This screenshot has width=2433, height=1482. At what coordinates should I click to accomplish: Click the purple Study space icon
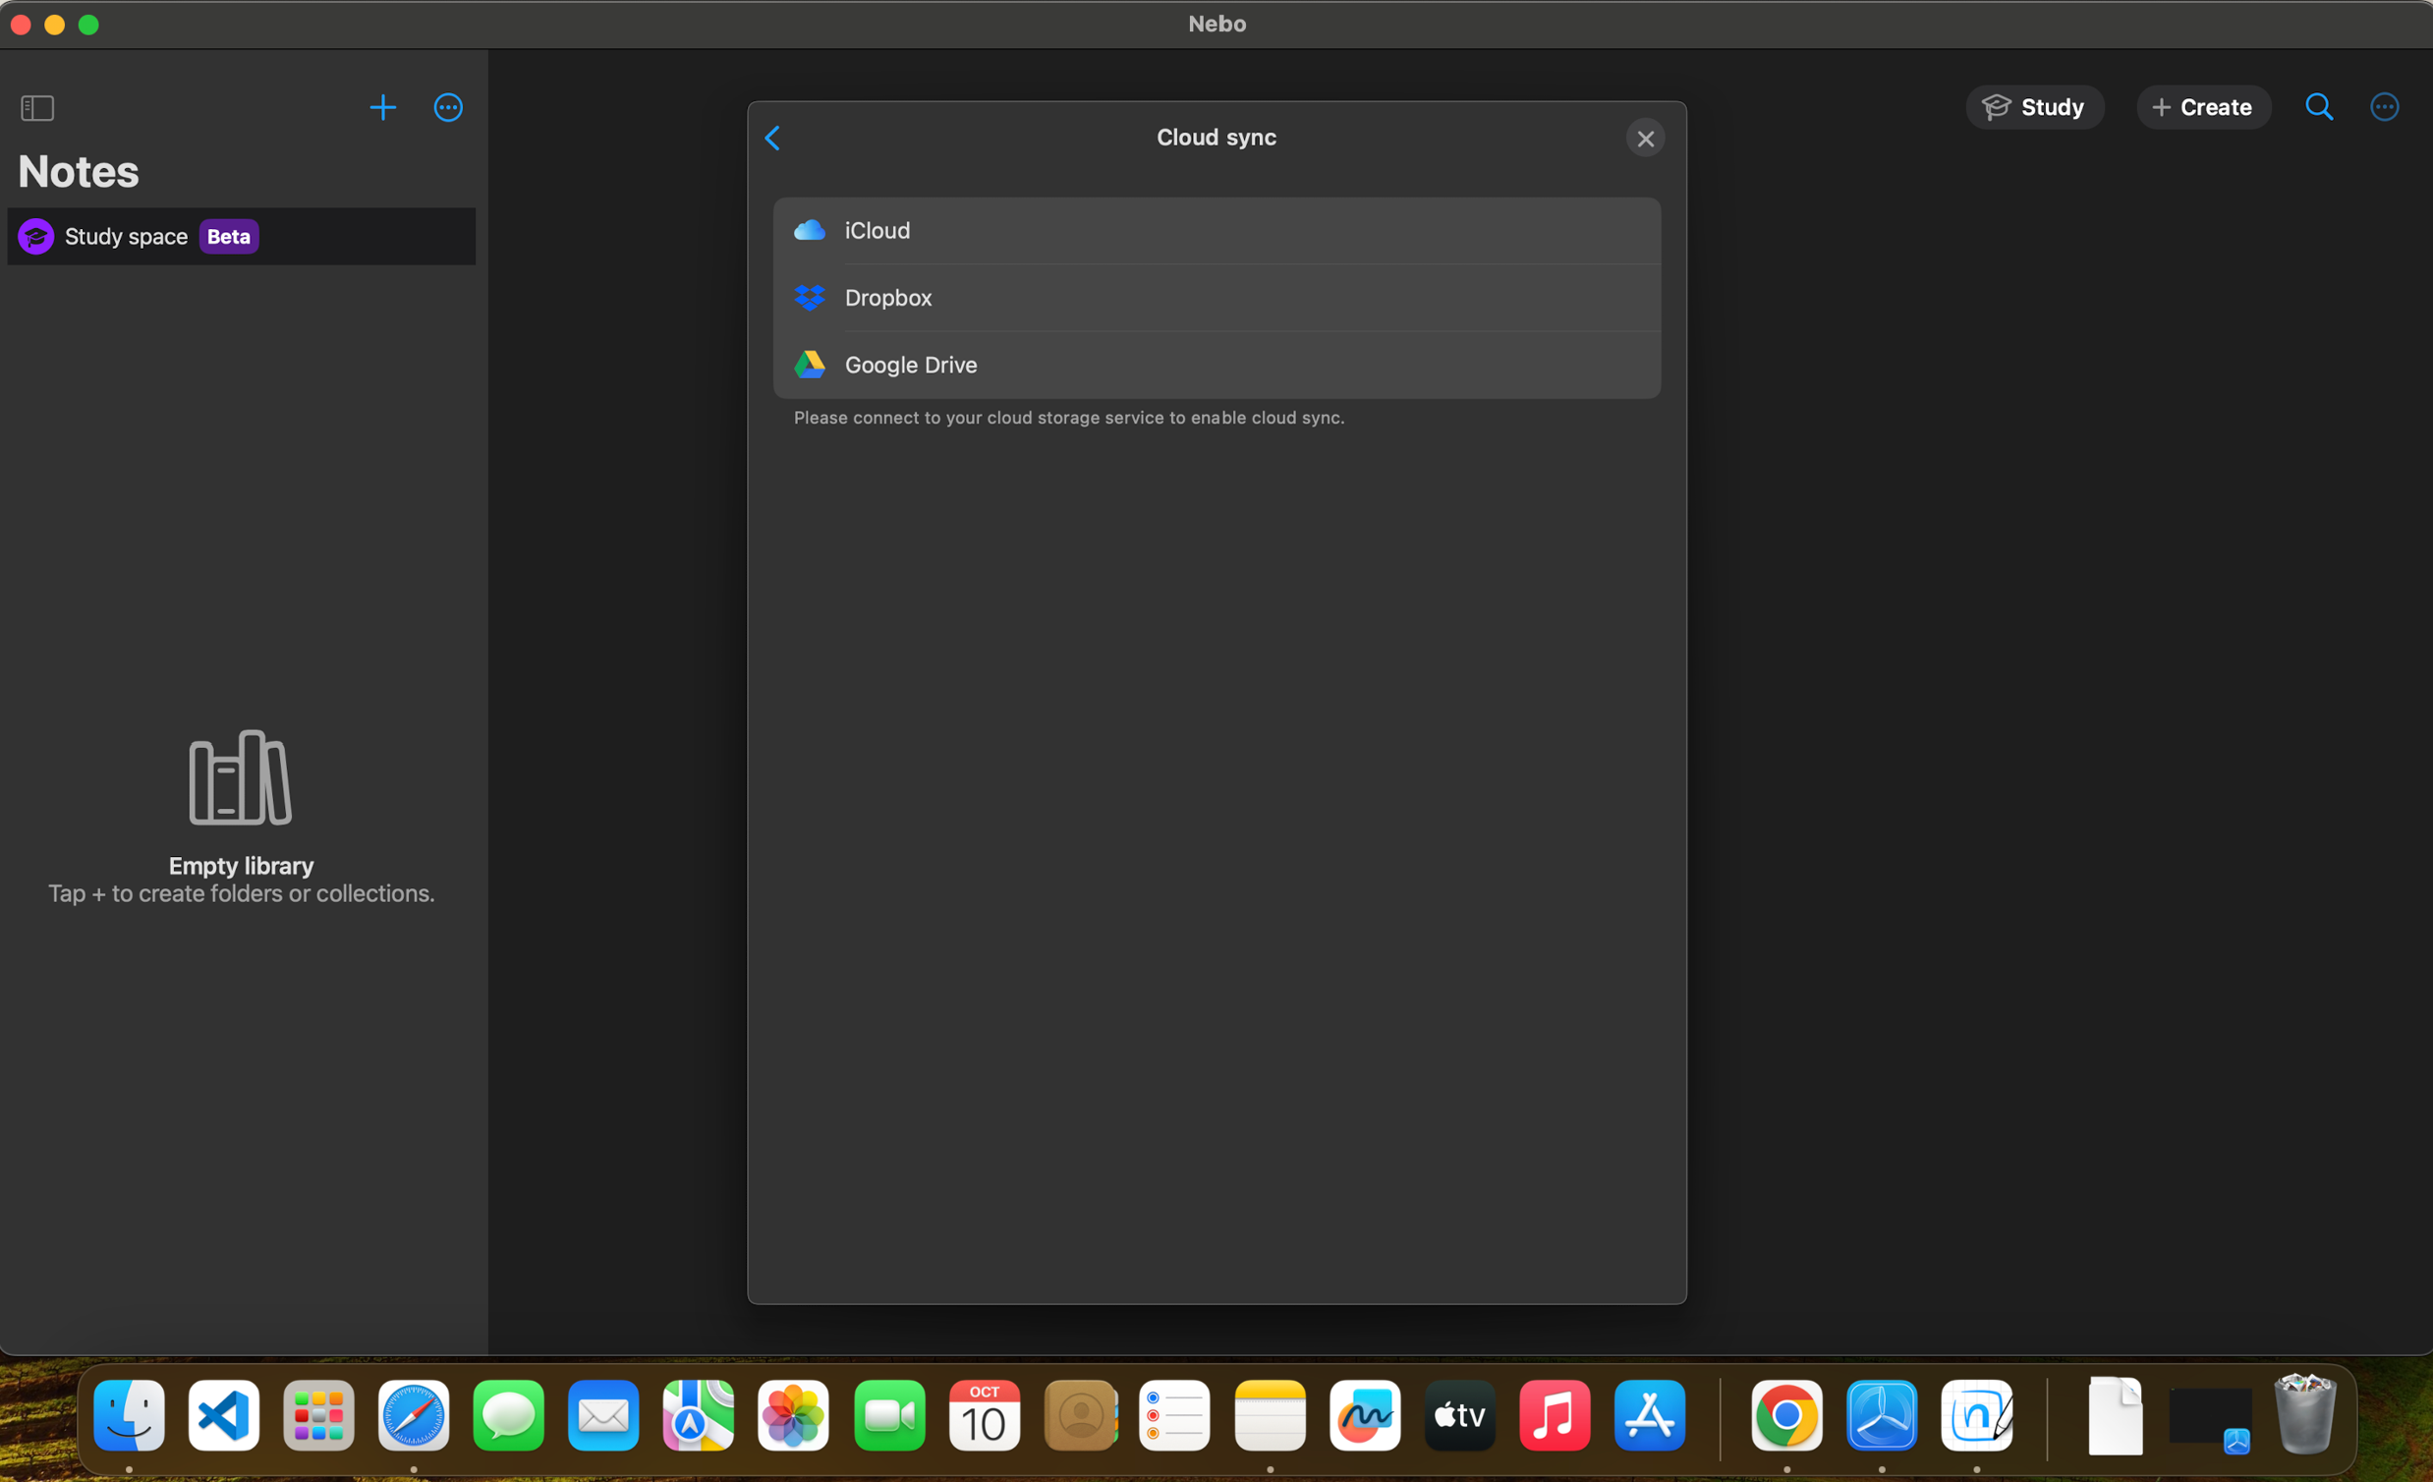pyautogui.click(x=36, y=237)
